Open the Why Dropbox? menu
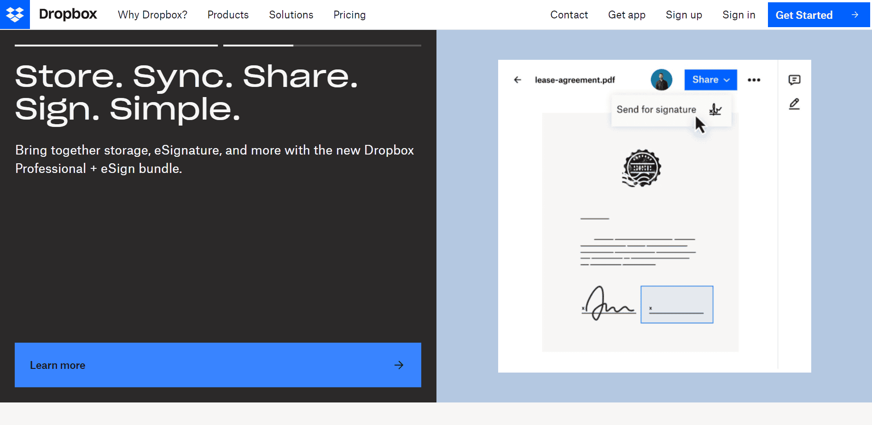The image size is (872, 425). pyautogui.click(x=152, y=15)
